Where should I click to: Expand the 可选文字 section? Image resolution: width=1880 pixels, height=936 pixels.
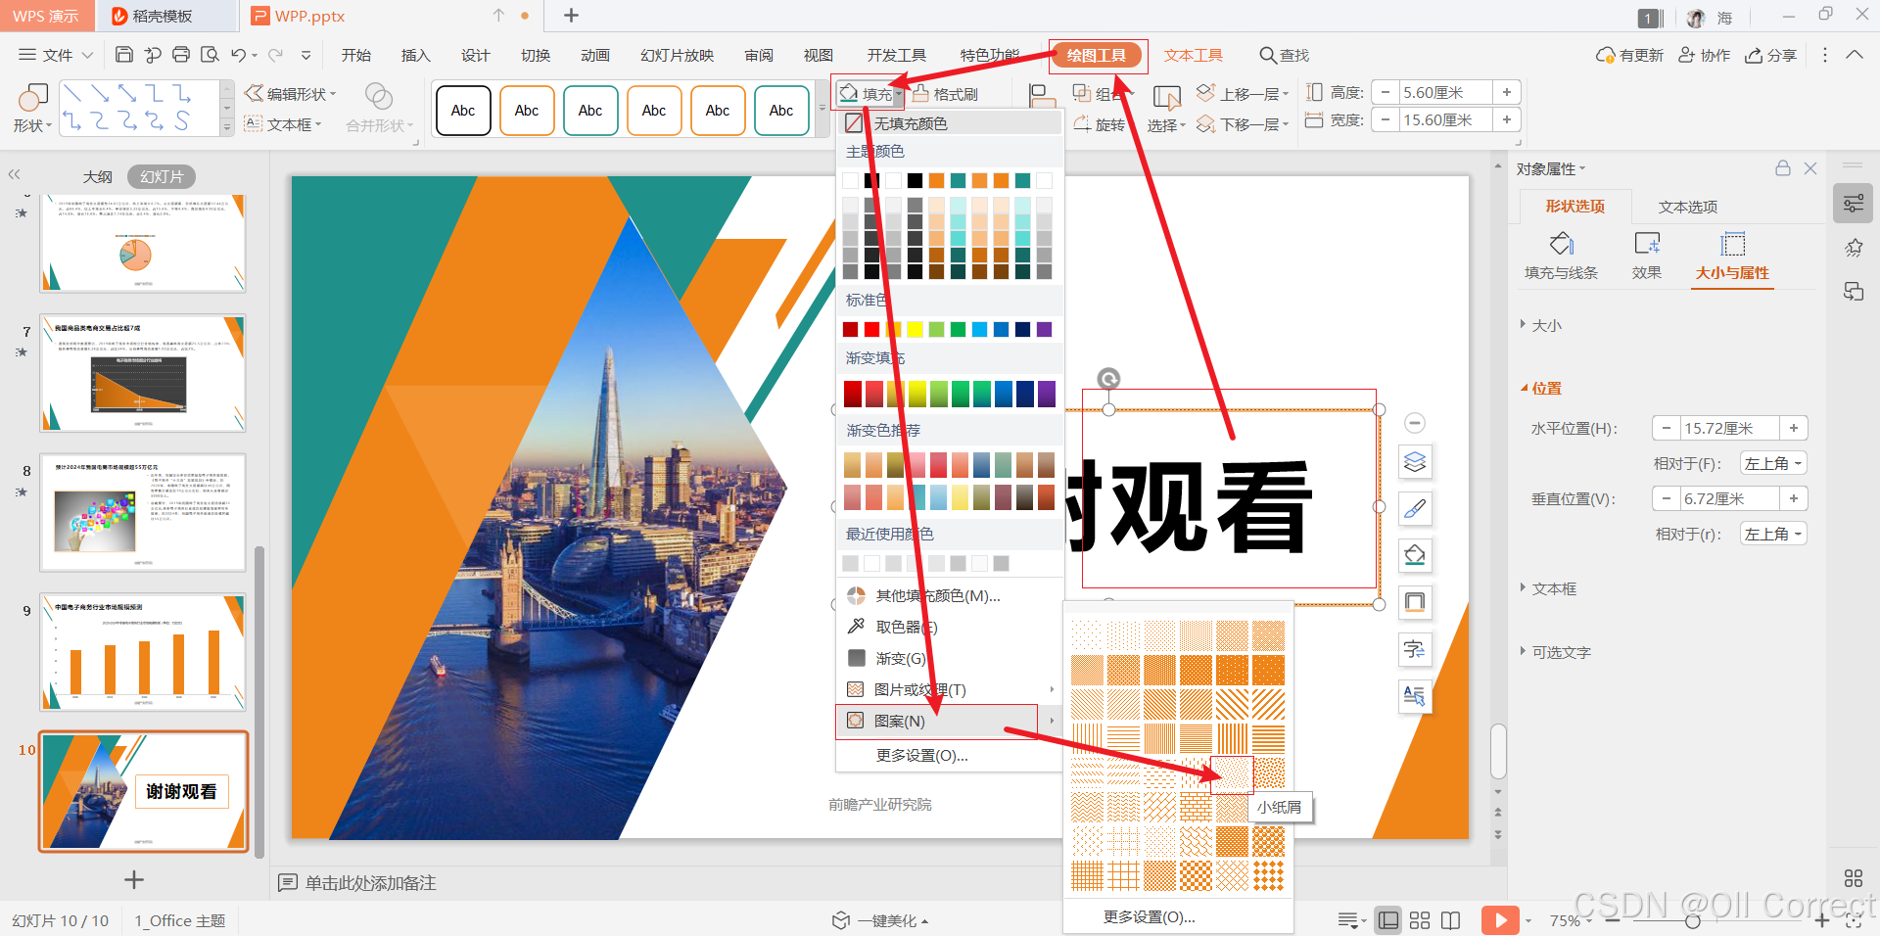coord(1556,652)
